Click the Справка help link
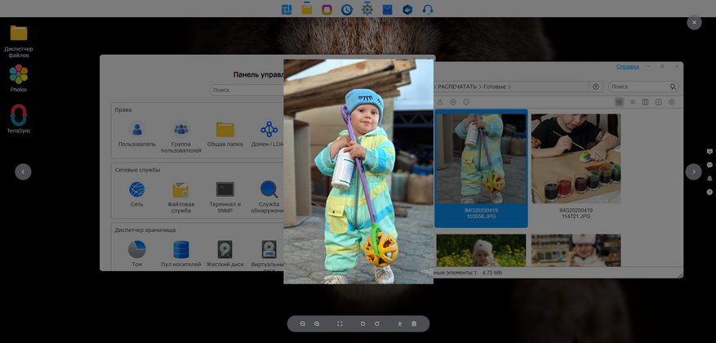716x343 pixels. (x=627, y=66)
